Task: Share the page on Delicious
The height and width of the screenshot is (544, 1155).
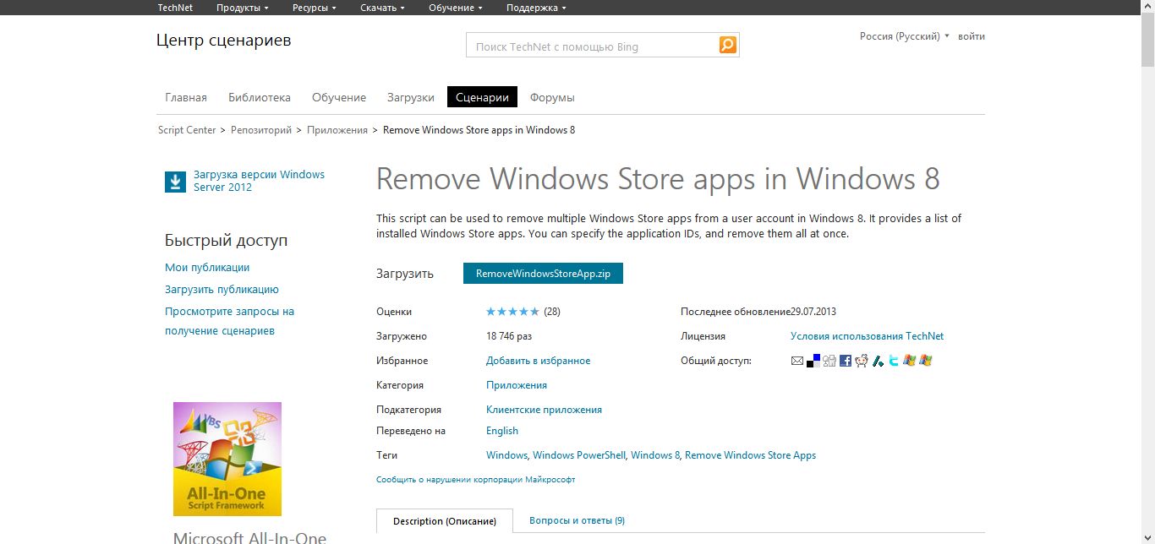Action: click(x=813, y=361)
